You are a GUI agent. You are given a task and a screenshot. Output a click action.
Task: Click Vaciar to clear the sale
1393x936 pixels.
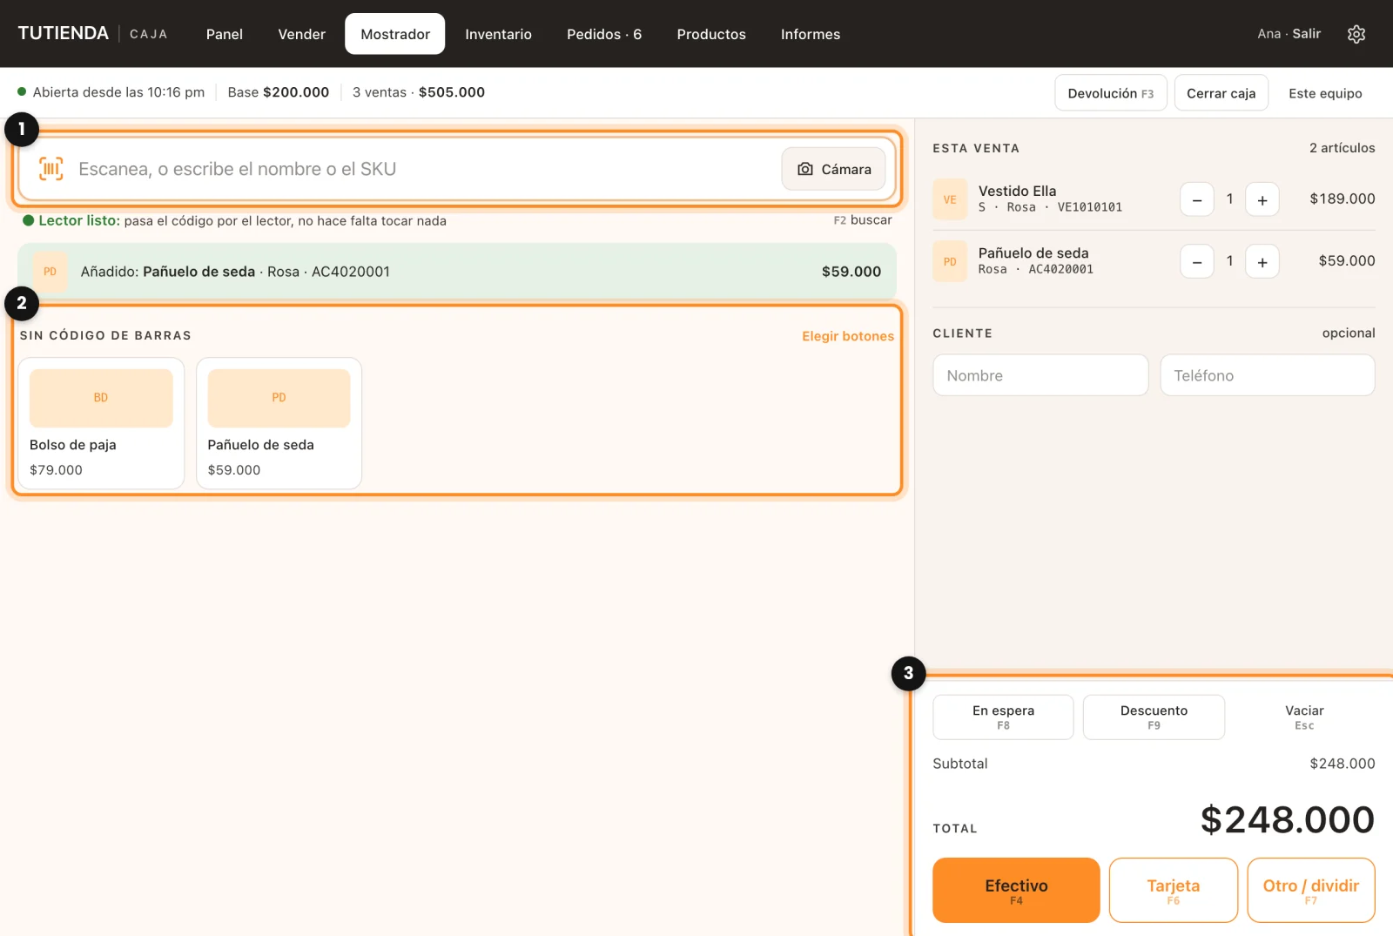click(x=1304, y=717)
